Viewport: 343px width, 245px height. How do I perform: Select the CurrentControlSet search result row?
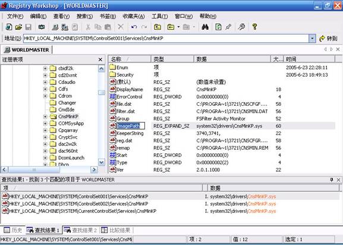(x=170, y=211)
